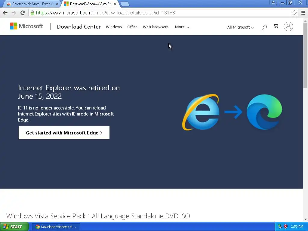
Task: Click the network connection tray icon
Action: coord(280,227)
